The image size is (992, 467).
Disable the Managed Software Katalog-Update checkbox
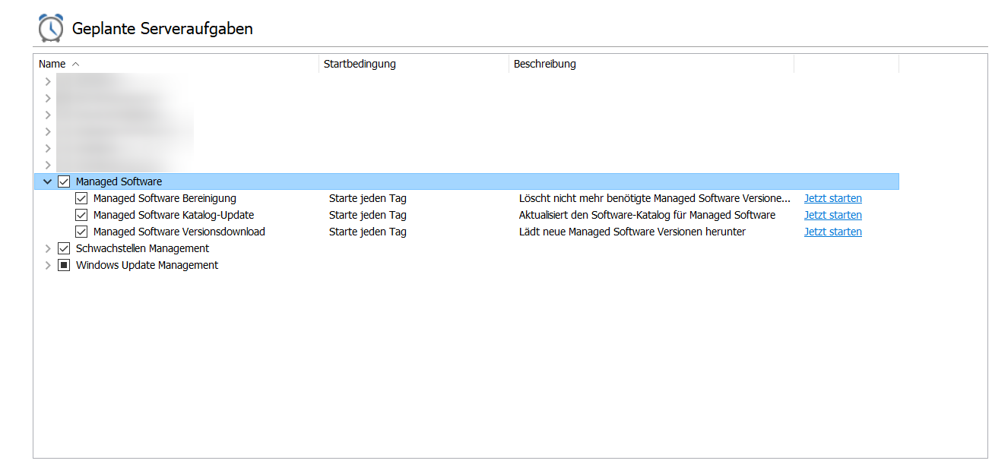81,215
